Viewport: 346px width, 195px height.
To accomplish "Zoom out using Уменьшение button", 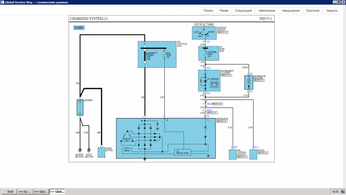I will click(290, 11).
